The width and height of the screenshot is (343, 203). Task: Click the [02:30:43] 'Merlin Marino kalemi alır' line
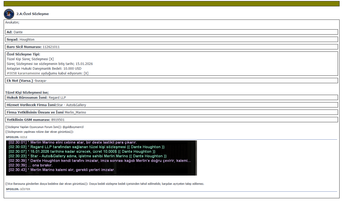62,170
